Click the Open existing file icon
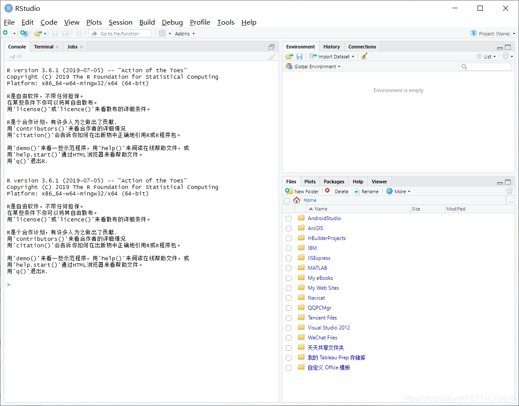 pyautogui.click(x=38, y=33)
